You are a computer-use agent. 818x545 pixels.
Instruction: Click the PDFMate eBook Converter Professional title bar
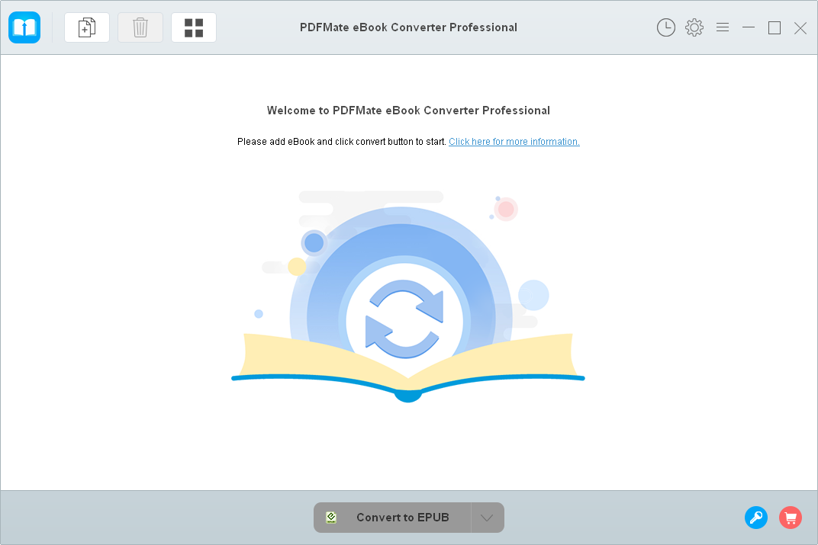(x=408, y=27)
